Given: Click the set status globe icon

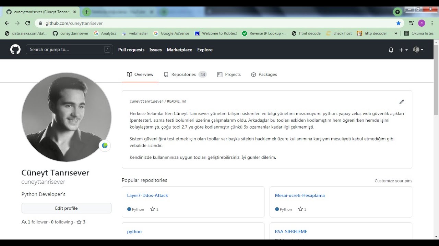Looking at the screenshot, I should pyautogui.click(x=105, y=146).
